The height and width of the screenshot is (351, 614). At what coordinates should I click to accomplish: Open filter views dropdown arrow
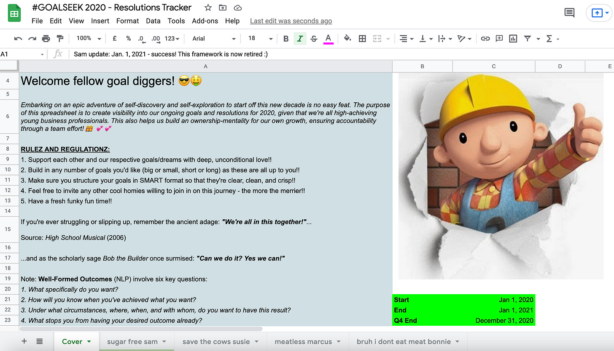pos(538,39)
